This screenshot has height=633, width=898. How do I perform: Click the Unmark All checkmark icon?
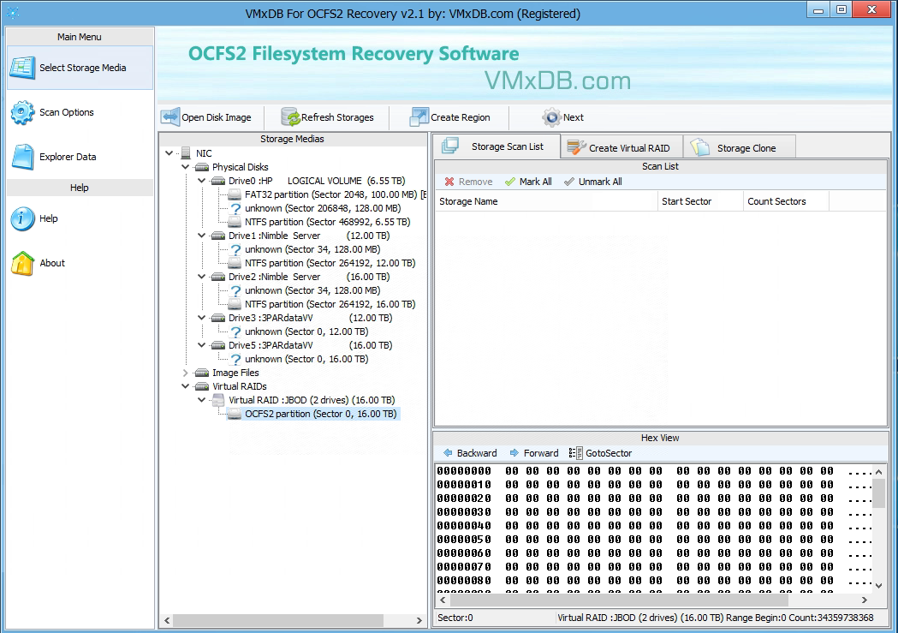pyautogui.click(x=568, y=182)
